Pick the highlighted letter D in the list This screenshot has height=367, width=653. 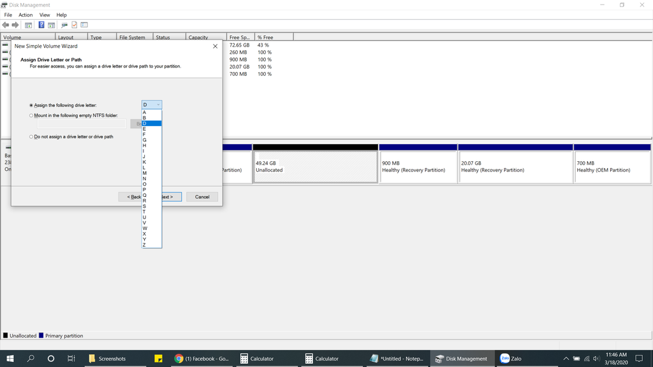[152, 123]
